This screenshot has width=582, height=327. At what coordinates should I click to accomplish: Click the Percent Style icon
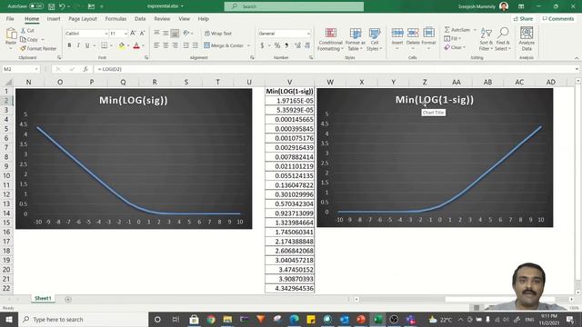(276, 45)
